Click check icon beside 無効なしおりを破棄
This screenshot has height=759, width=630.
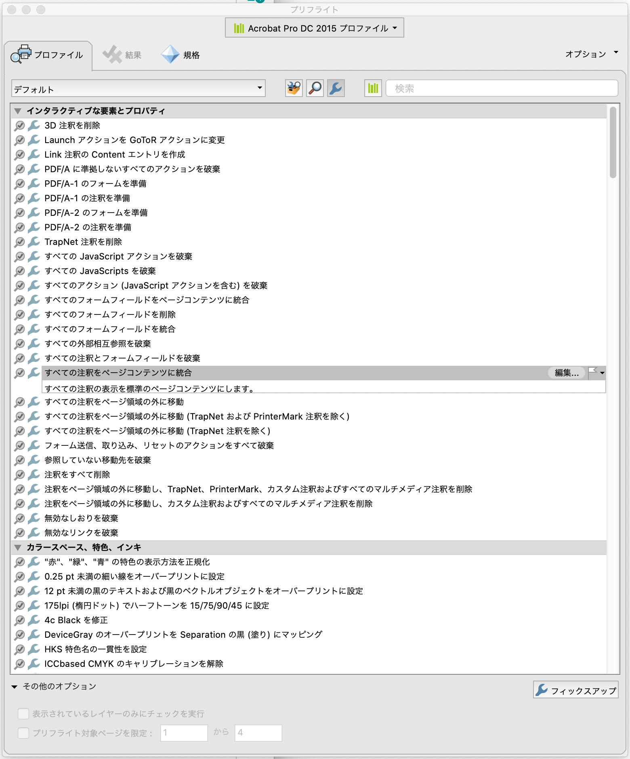pyautogui.click(x=19, y=519)
